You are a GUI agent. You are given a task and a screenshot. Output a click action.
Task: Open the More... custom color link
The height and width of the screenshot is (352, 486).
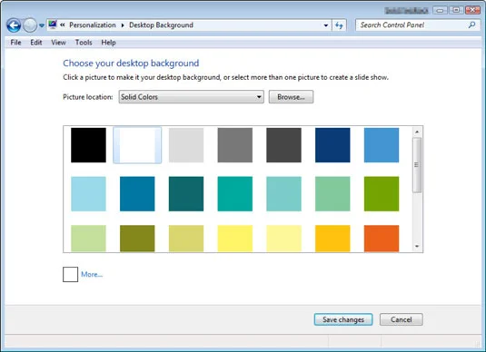pyautogui.click(x=92, y=274)
